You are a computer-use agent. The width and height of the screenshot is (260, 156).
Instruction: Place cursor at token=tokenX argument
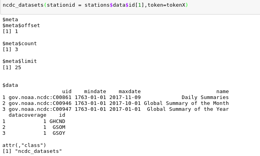166,5
